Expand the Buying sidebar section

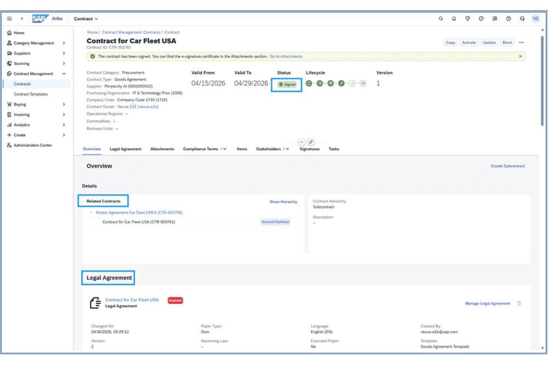[64, 105]
